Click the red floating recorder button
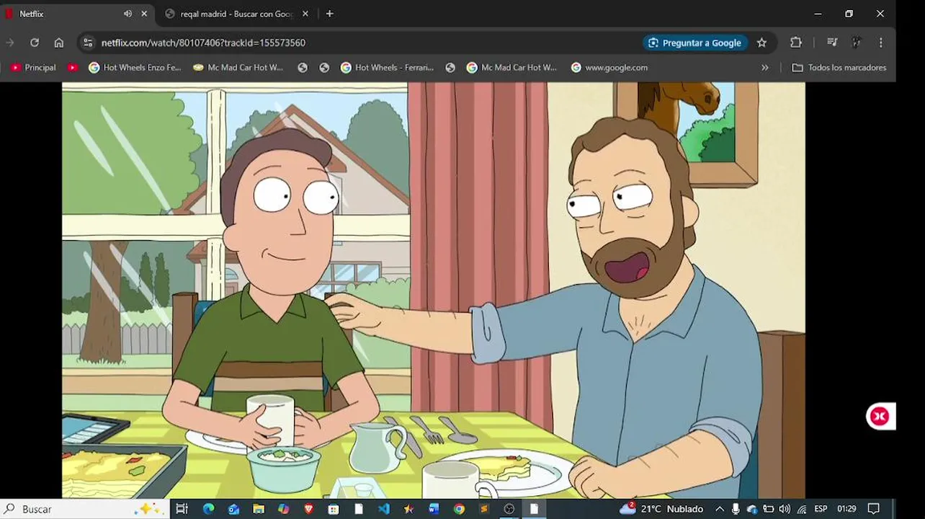The width and height of the screenshot is (925, 519). (x=880, y=416)
